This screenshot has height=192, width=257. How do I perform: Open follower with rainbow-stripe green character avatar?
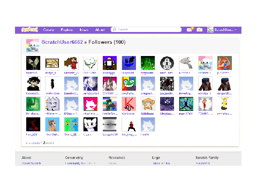pyautogui.click(x=110, y=104)
